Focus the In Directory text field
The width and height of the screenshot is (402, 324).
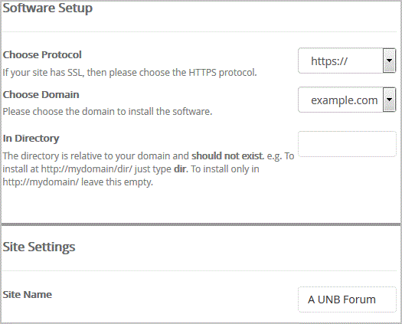tap(347, 144)
